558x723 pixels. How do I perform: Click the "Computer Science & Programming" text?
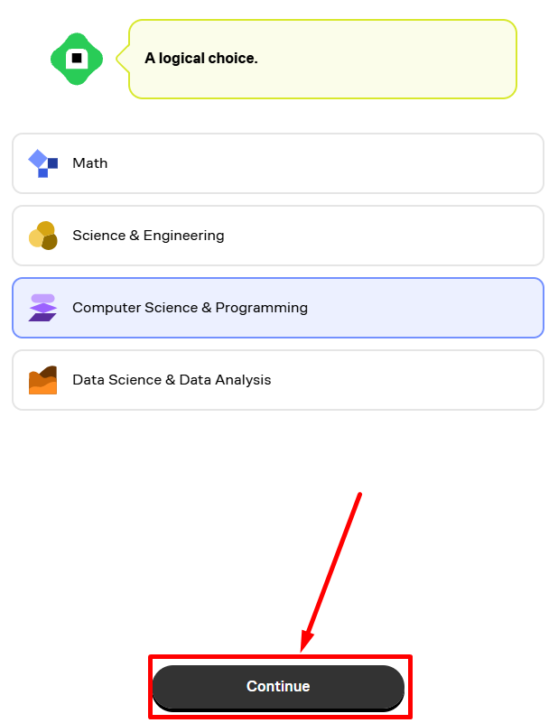coord(190,308)
